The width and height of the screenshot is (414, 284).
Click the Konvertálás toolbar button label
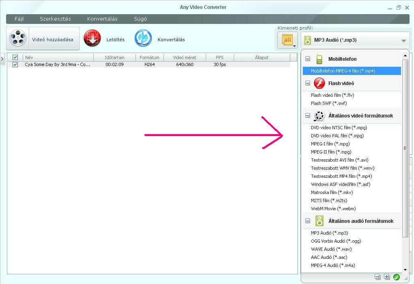(x=171, y=40)
